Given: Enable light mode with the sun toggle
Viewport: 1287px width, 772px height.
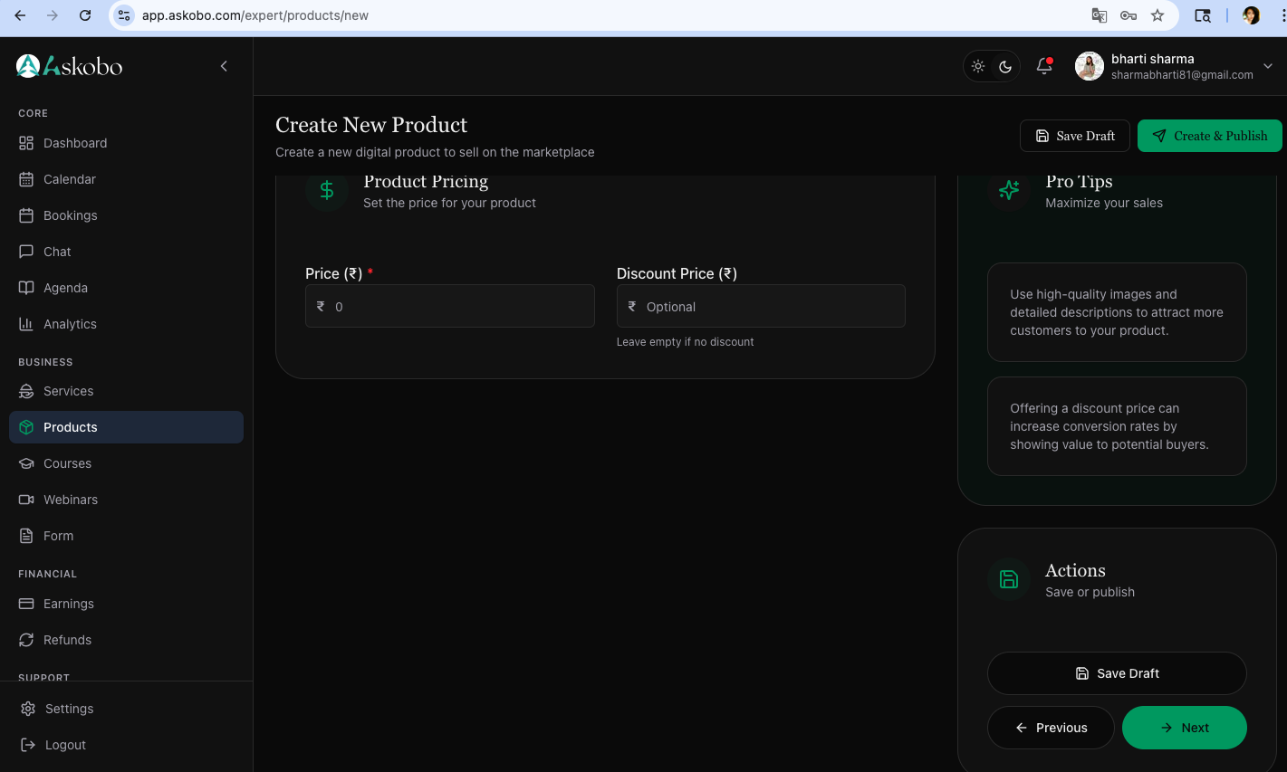Looking at the screenshot, I should point(978,66).
